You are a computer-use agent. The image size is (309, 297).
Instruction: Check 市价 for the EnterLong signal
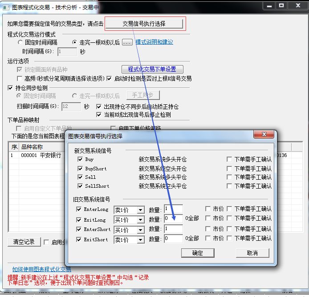[208, 209]
